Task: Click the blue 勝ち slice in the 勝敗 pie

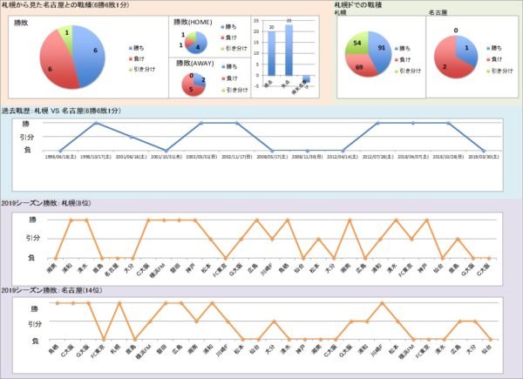Action: 87,54
